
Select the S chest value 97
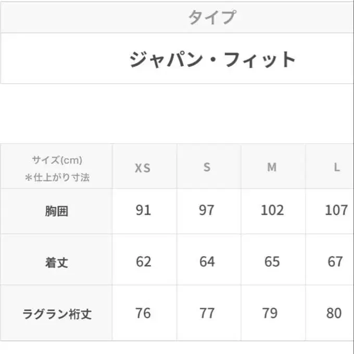(207, 210)
